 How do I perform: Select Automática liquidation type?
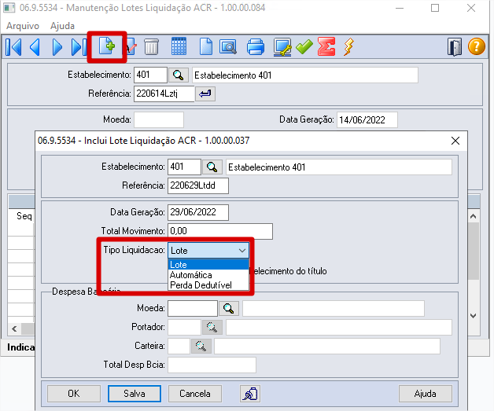(x=208, y=275)
